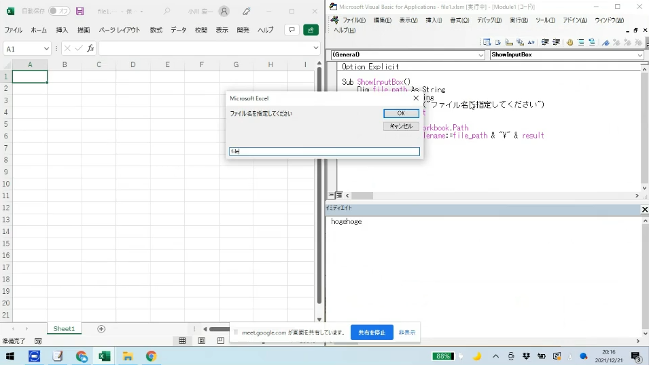Click the file name text input field

pyautogui.click(x=324, y=151)
